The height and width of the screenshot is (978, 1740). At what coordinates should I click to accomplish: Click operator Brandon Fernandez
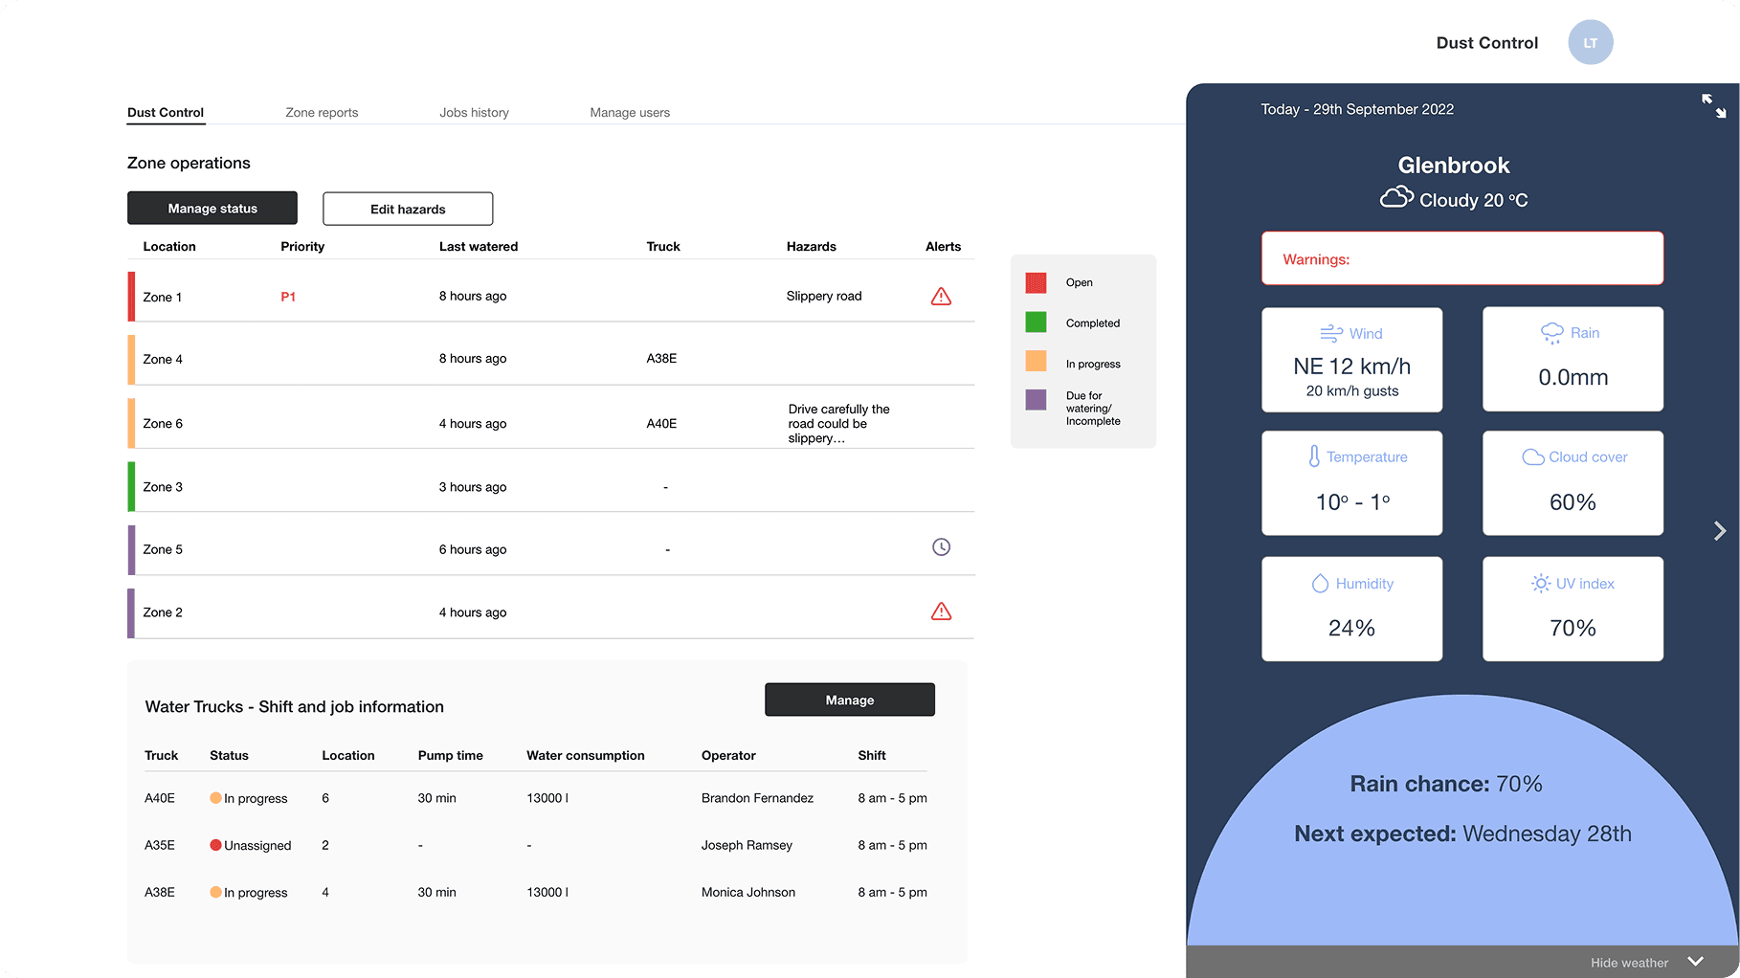coord(757,798)
